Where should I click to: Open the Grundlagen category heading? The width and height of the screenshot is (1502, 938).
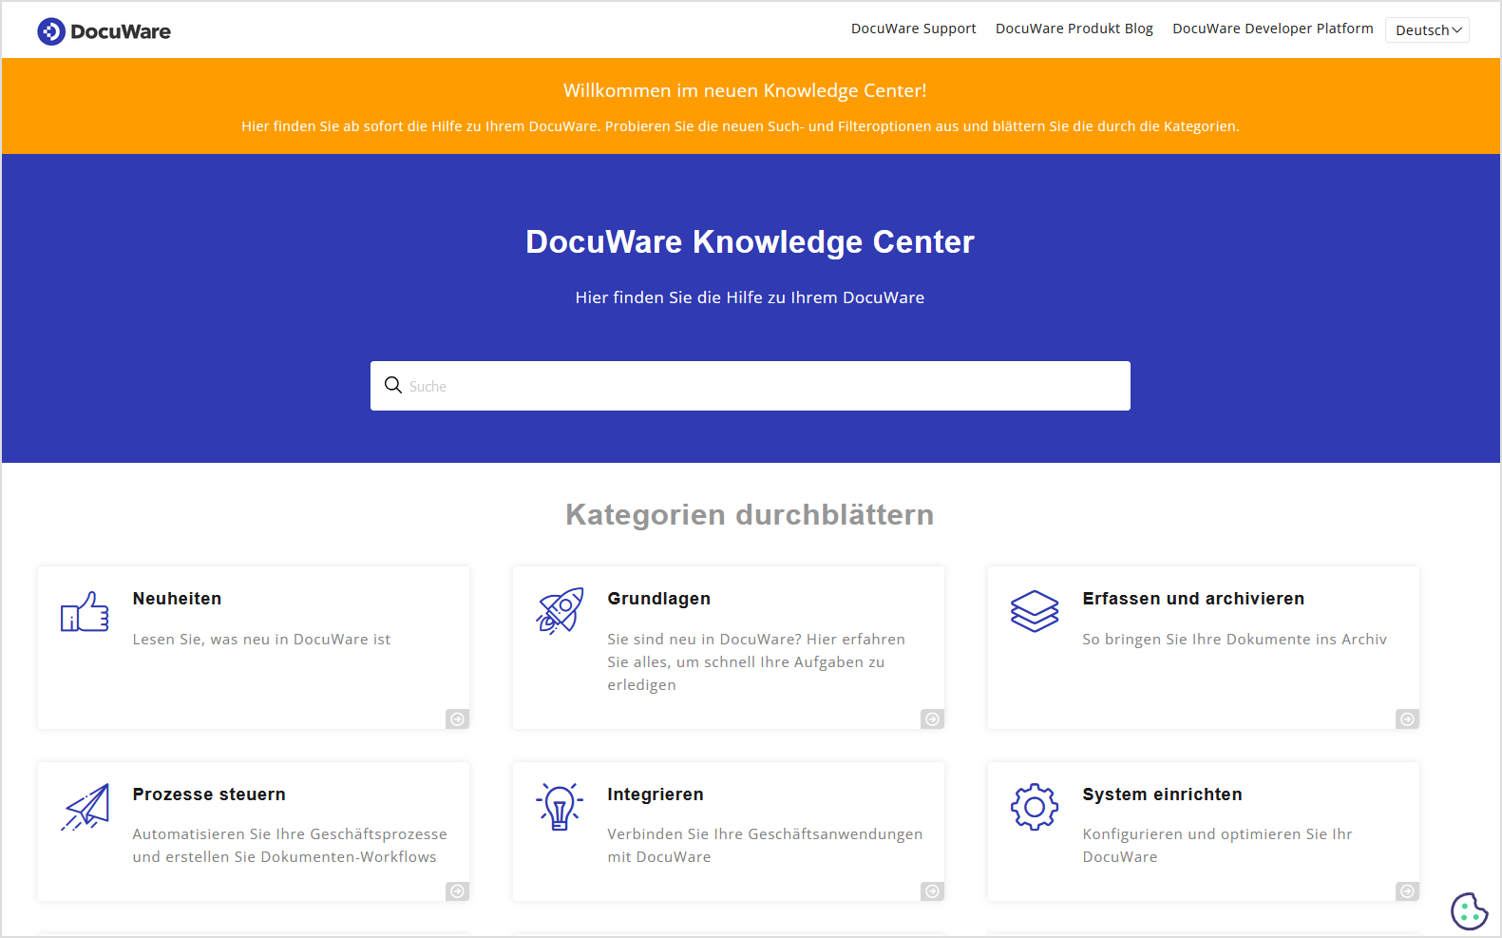(x=658, y=599)
